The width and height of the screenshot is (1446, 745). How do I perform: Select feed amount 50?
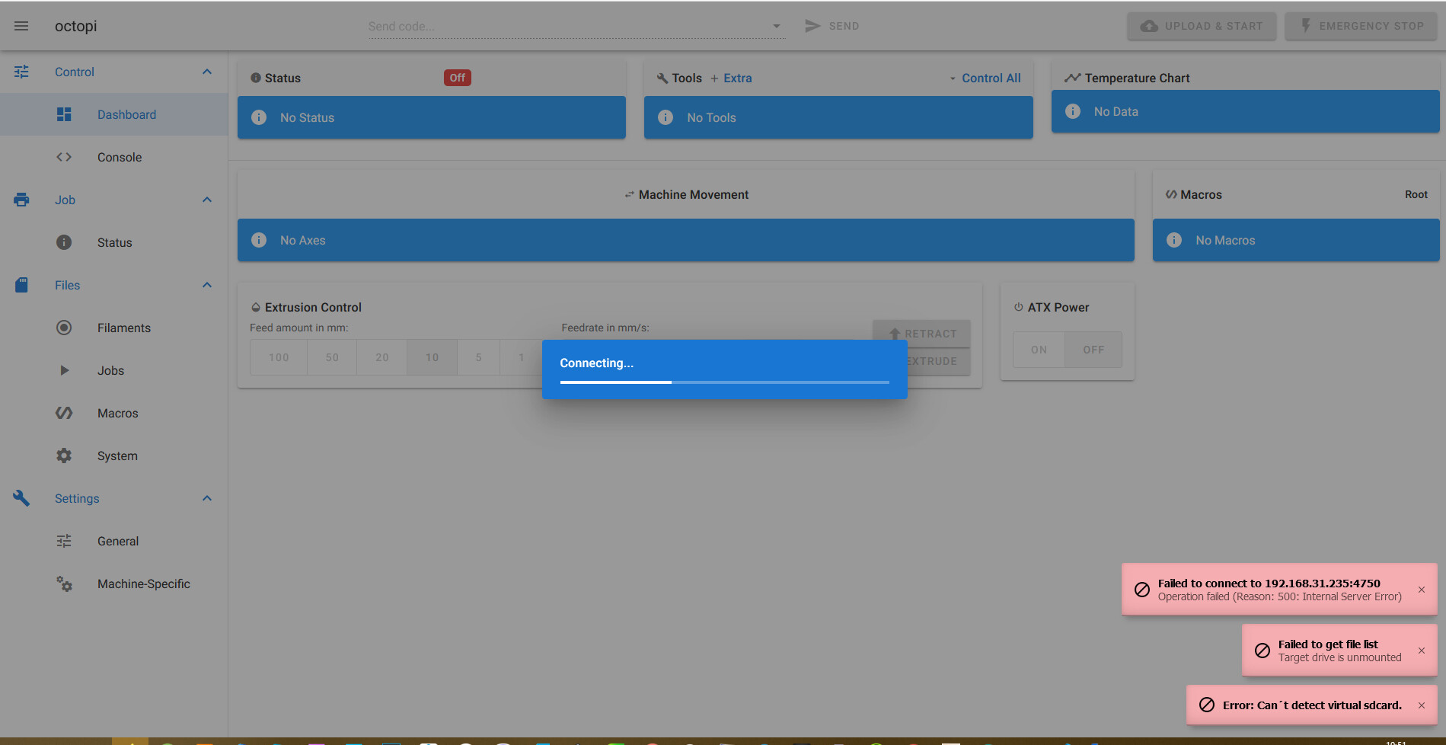(332, 357)
